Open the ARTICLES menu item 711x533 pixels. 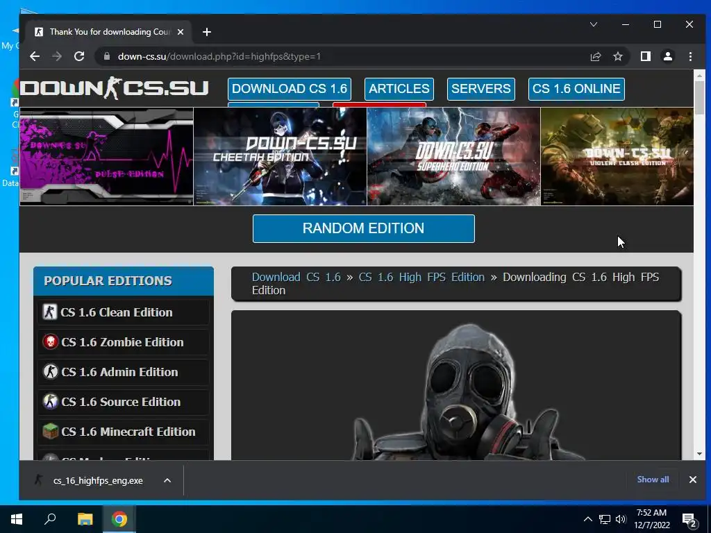399,89
